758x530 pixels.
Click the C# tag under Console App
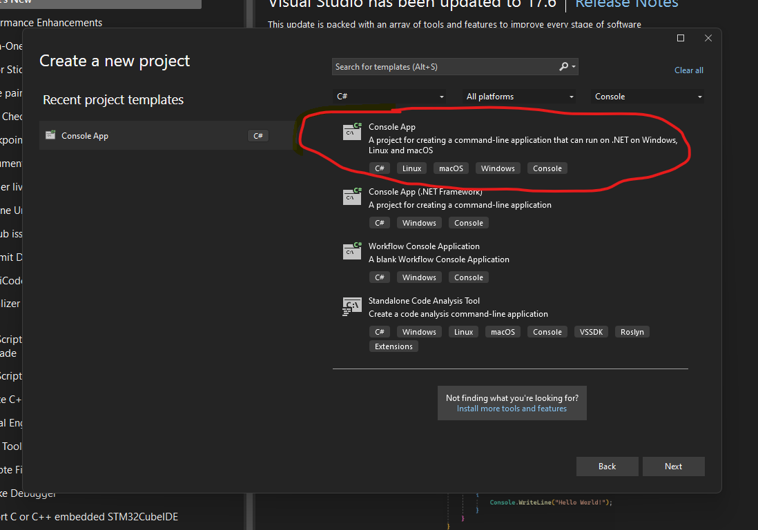[x=380, y=168]
